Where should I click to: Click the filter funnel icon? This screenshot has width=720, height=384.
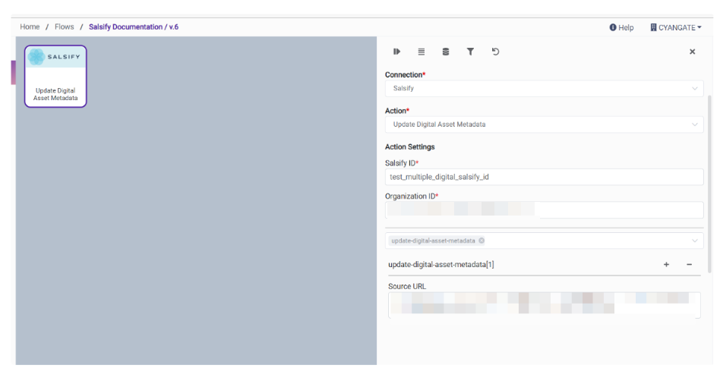tap(470, 52)
